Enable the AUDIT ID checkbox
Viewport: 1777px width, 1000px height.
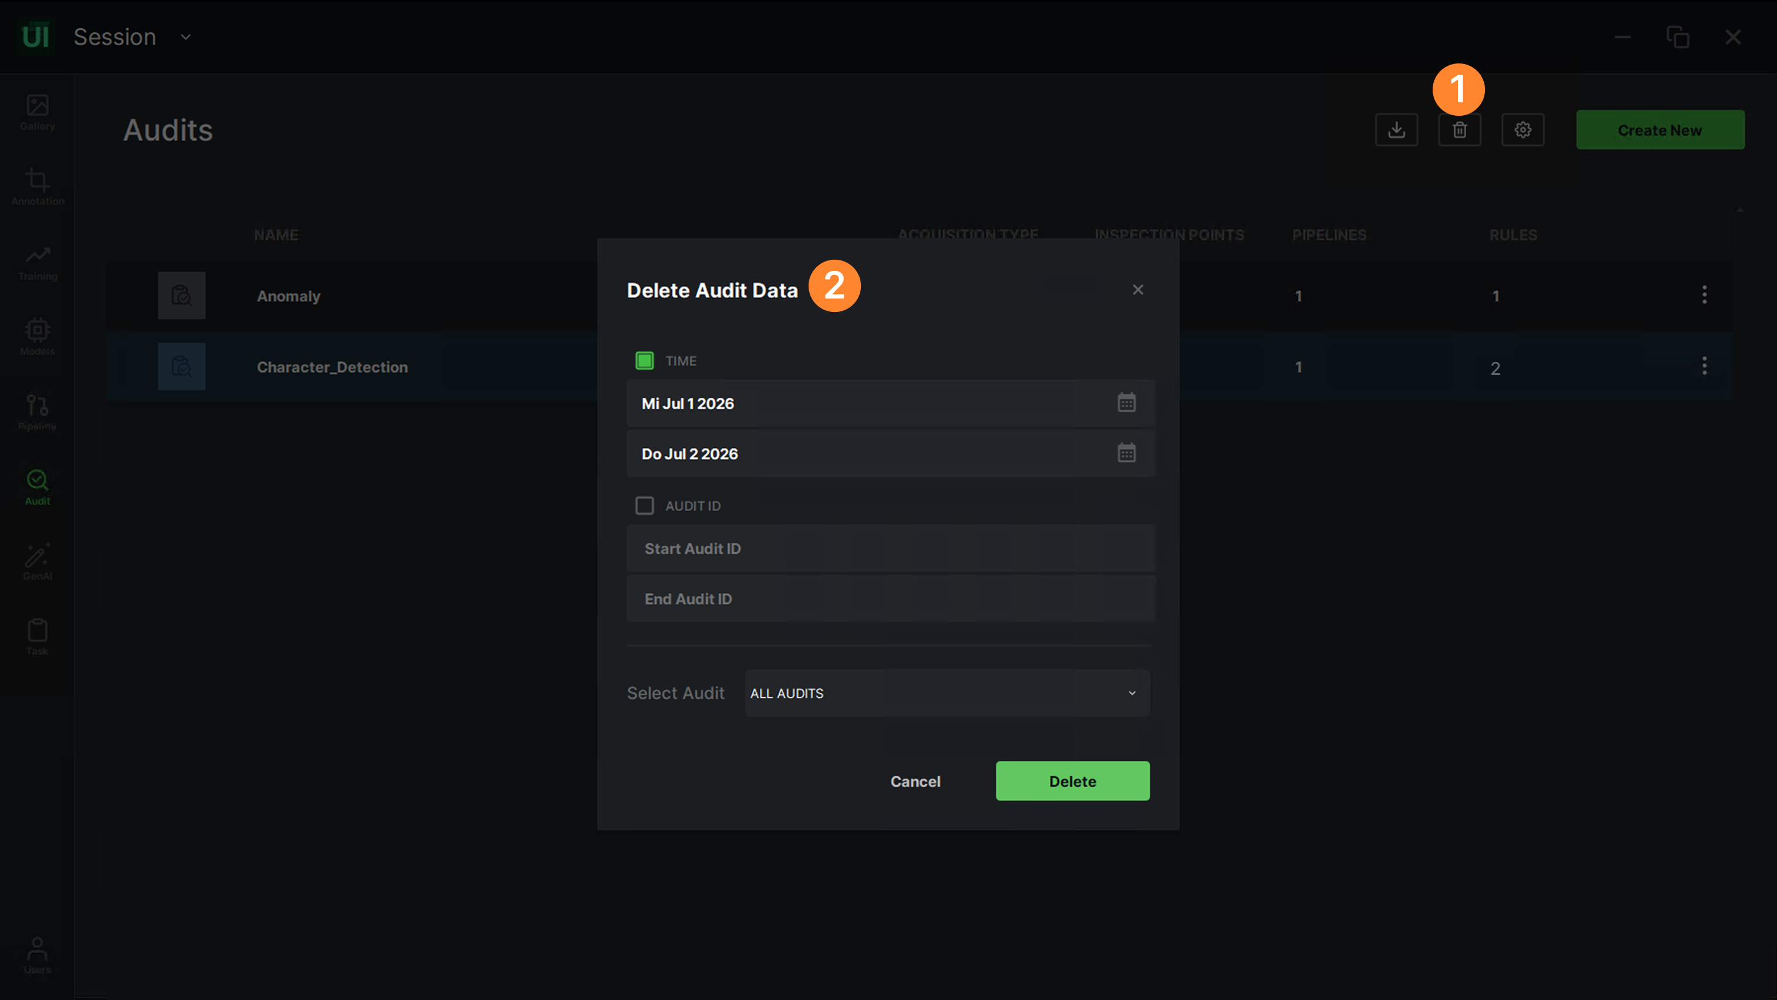click(x=644, y=505)
